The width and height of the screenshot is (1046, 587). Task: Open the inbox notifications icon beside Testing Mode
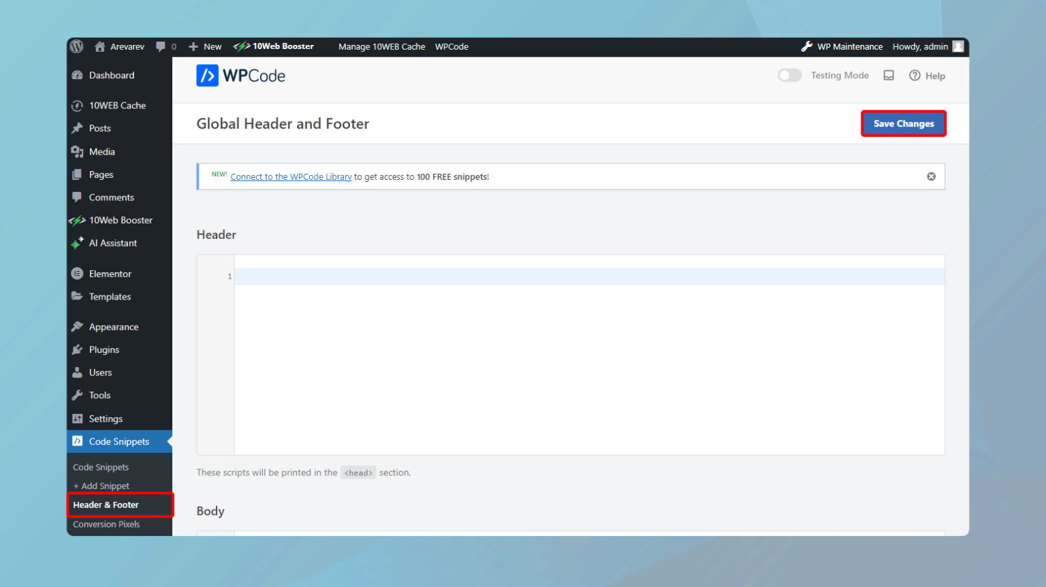point(889,76)
